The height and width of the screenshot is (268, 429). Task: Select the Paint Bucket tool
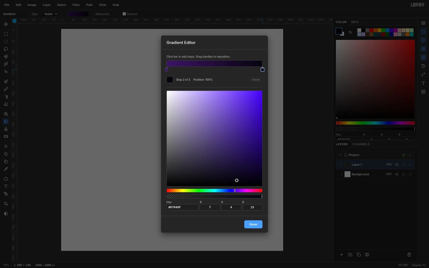(6, 114)
